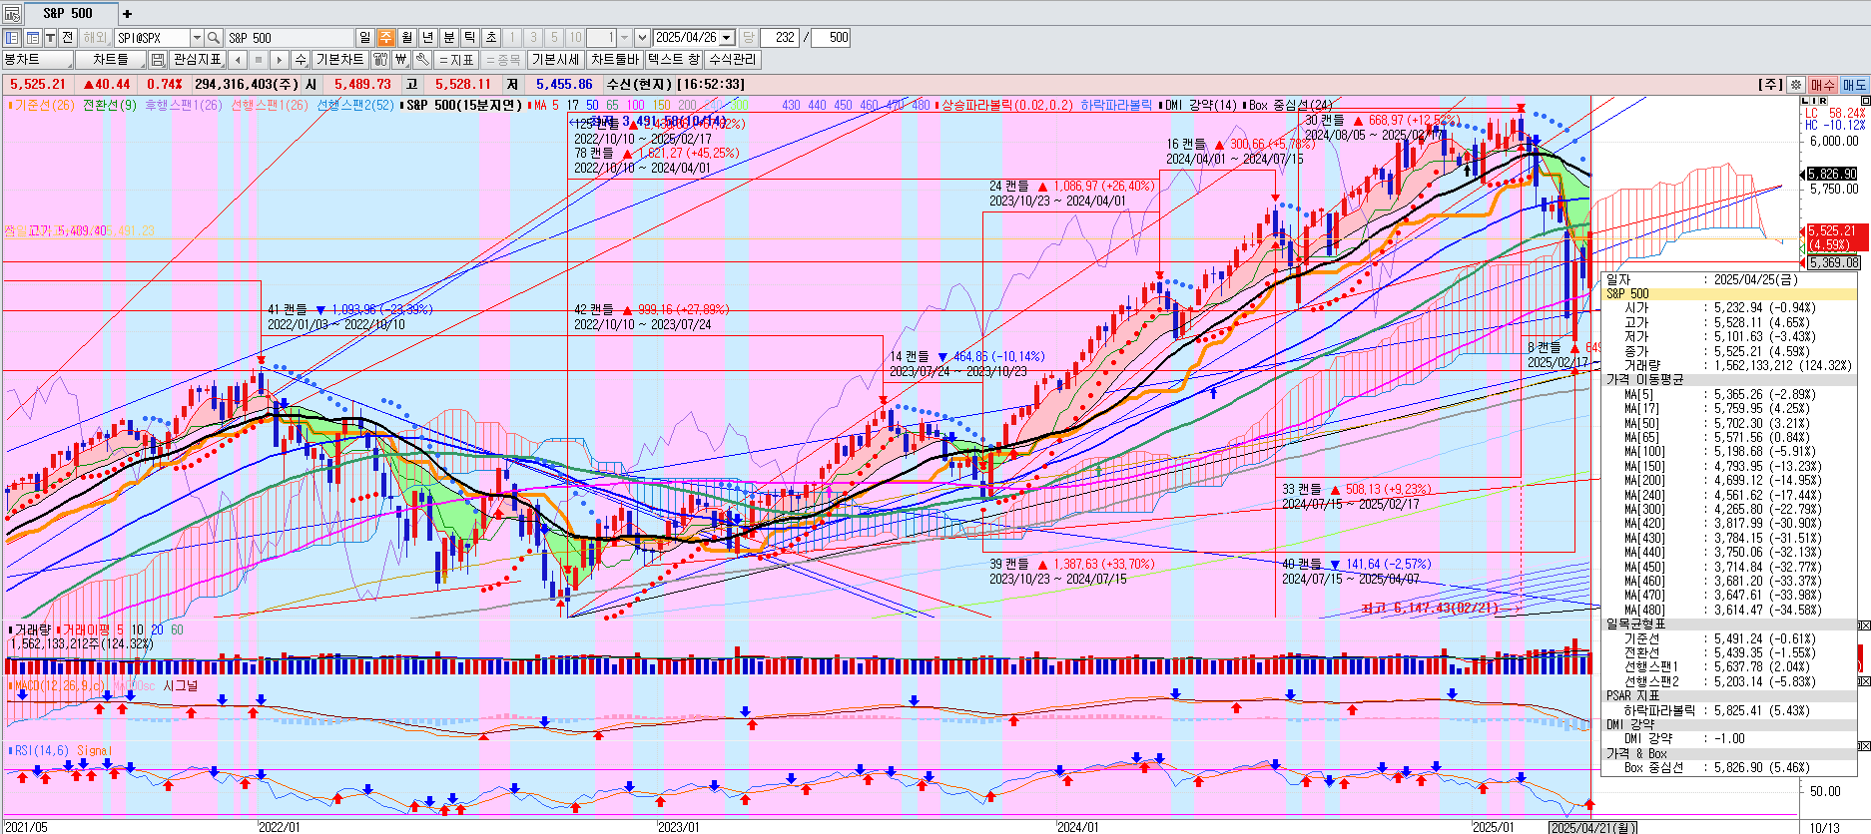Click the 기본차트 button
The image size is (1871, 834).
(340, 60)
